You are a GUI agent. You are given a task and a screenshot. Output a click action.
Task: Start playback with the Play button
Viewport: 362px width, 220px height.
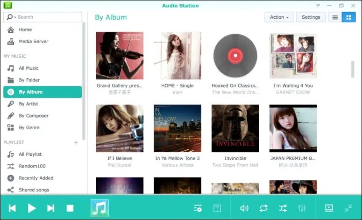coord(32,208)
